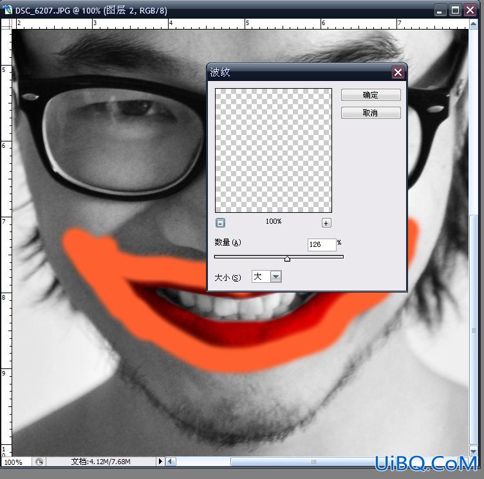Viewport: 484px width, 479px height.
Task: Close the DSC_6207.JPG document window
Action: click(470, 10)
